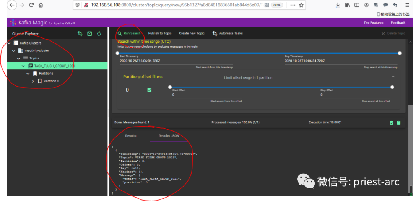This screenshot has height=201, width=413.
Task: Go to the browser home page icon
Action: pos(41,5)
